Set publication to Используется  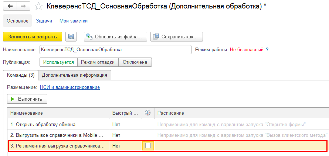pyautogui.click(x=58, y=62)
